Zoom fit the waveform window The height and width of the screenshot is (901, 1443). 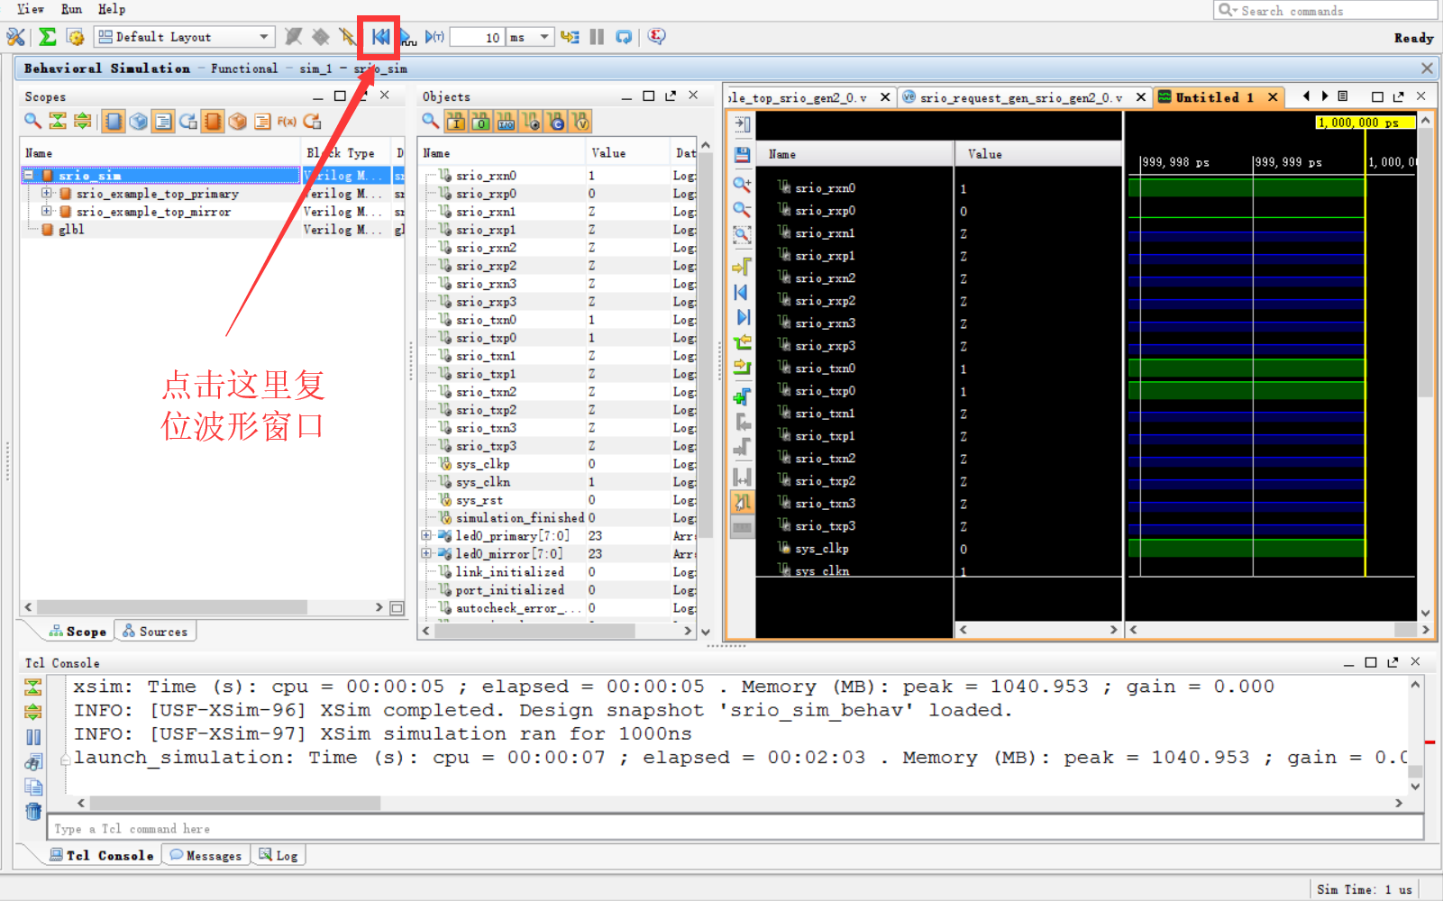point(742,235)
